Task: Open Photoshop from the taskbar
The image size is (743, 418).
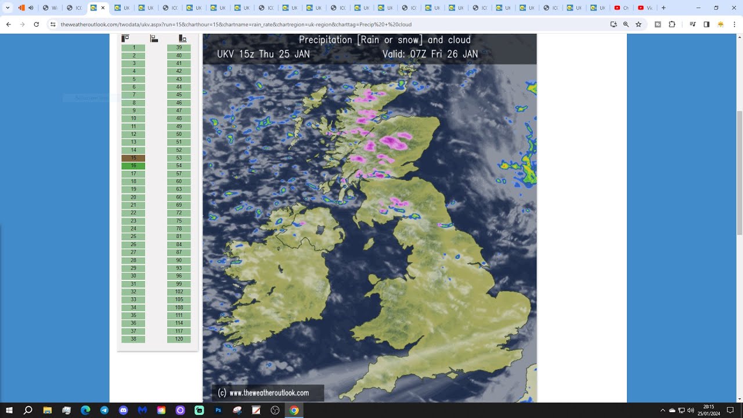Action: coord(218,410)
